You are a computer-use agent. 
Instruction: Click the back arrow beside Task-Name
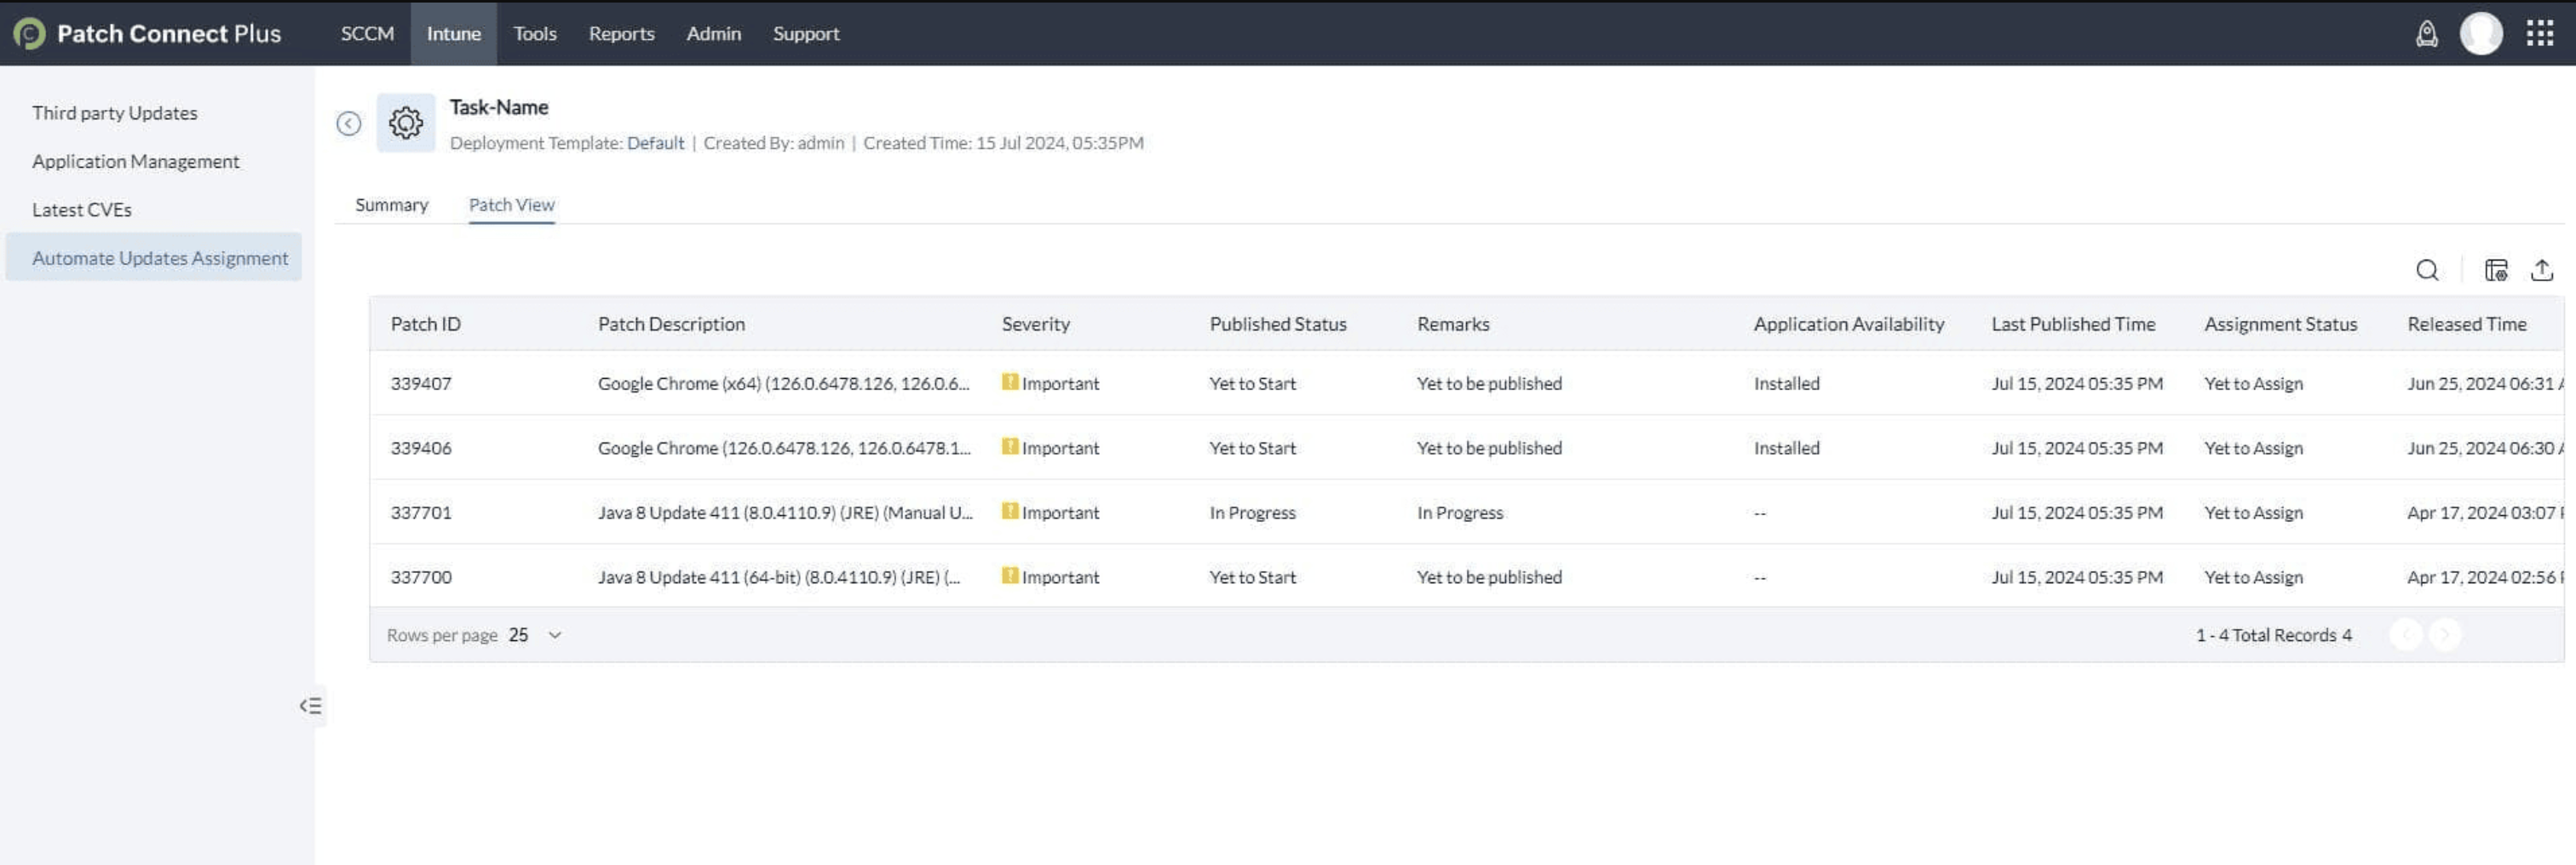pyautogui.click(x=348, y=123)
